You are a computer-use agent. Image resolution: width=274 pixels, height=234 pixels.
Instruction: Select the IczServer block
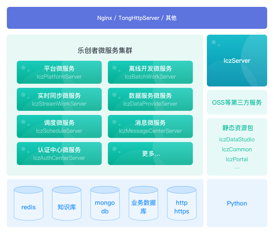tap(237, 60)
